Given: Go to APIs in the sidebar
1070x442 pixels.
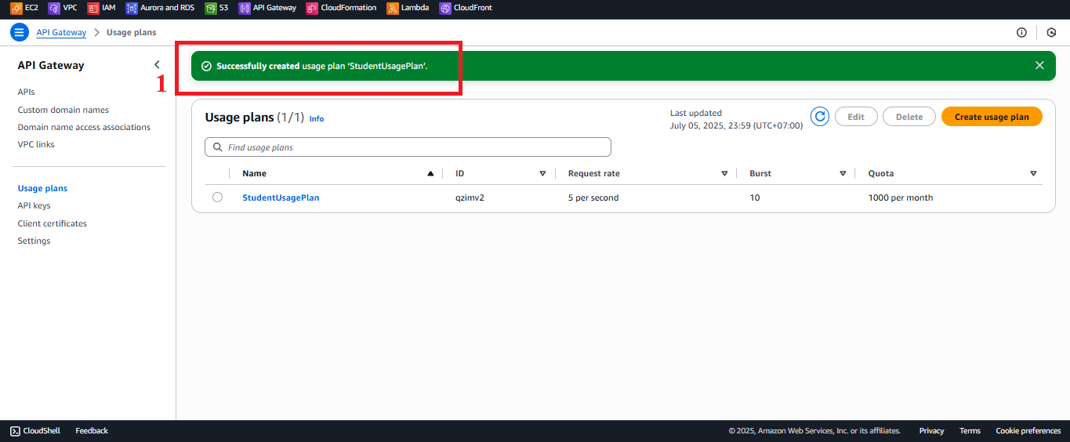Looking at the screenshot, I should click(27, 92).
